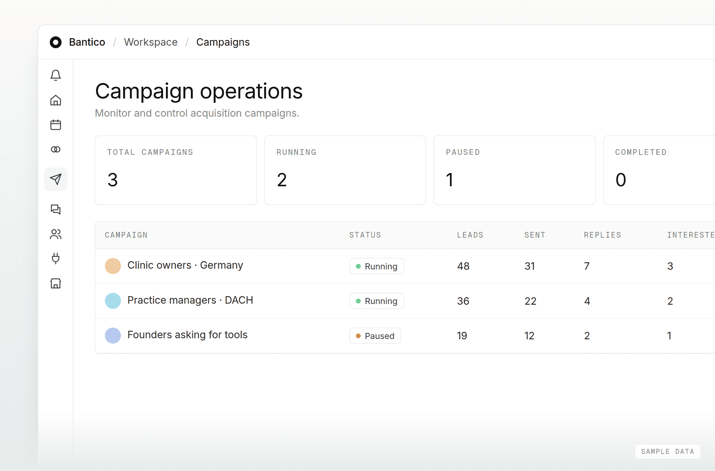Click the Bantico breadcrumb link
The width and height of the screenshot is (715, 471).
click(x=87, y=42)
